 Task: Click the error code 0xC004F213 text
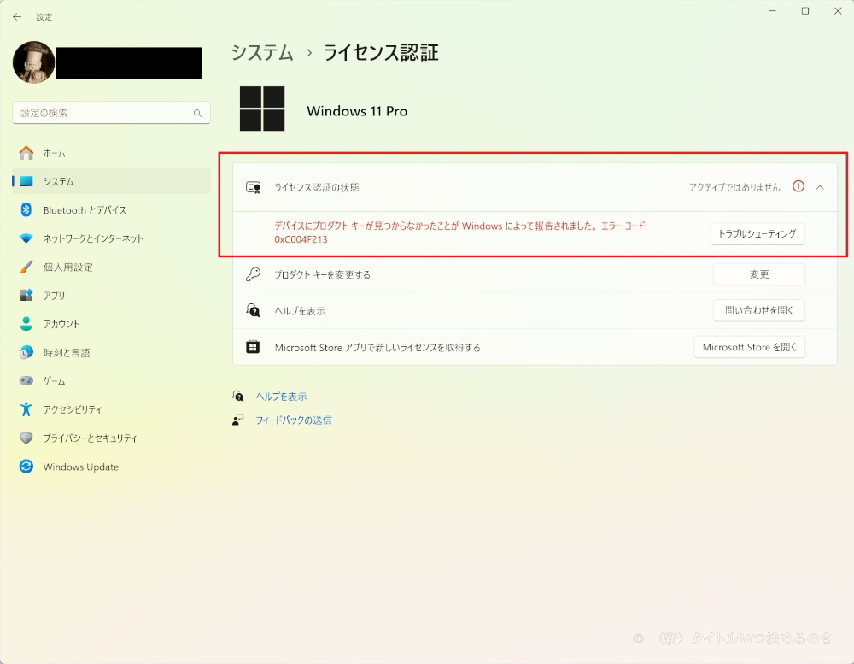point(301,239)
